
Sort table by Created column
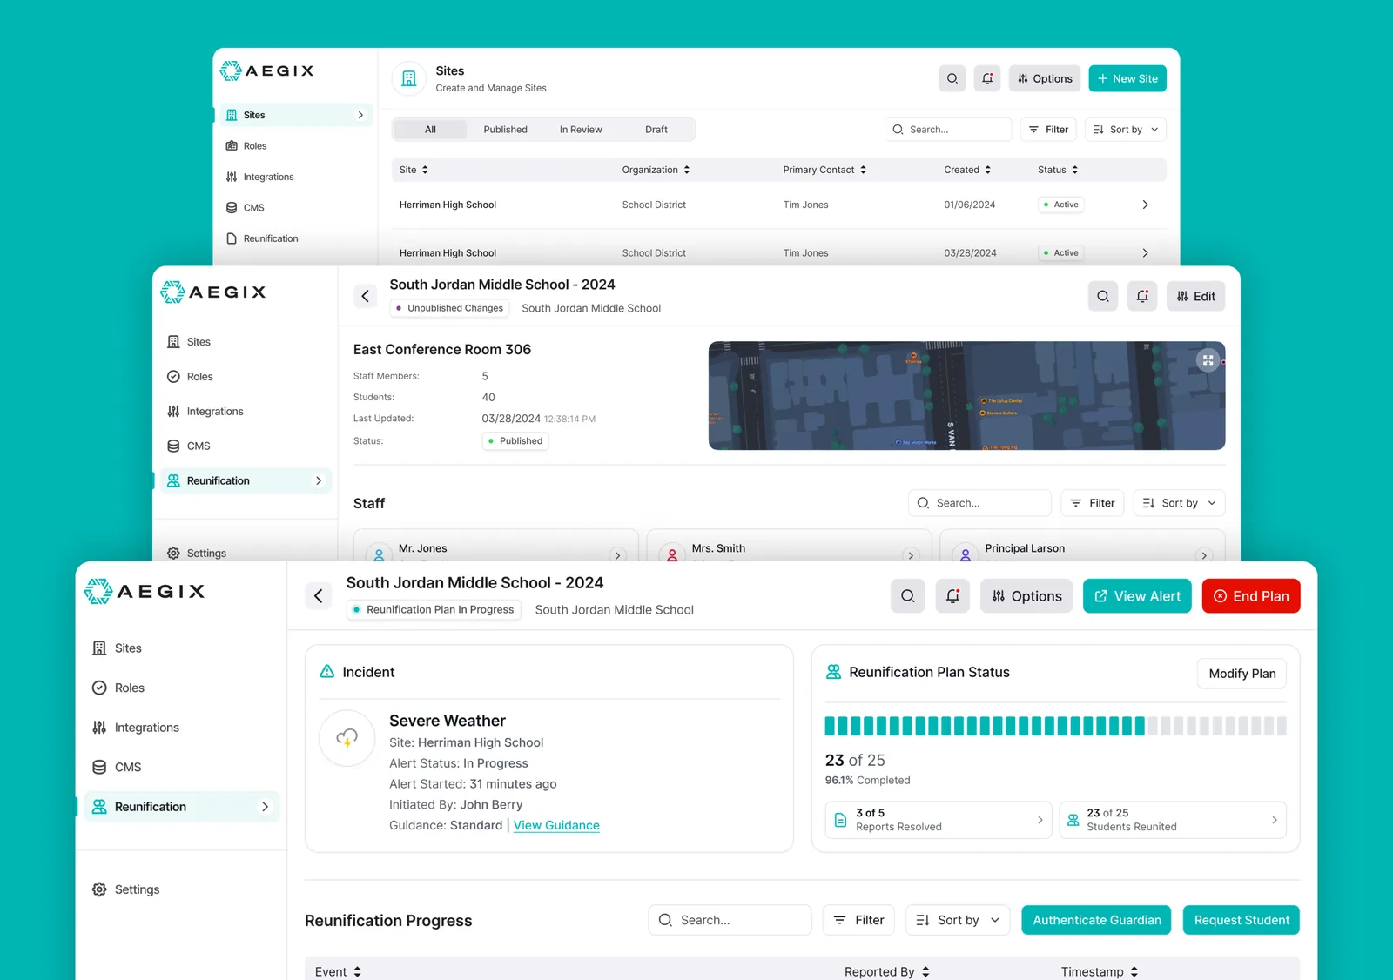pyautogui.click(x=967, y=170)
